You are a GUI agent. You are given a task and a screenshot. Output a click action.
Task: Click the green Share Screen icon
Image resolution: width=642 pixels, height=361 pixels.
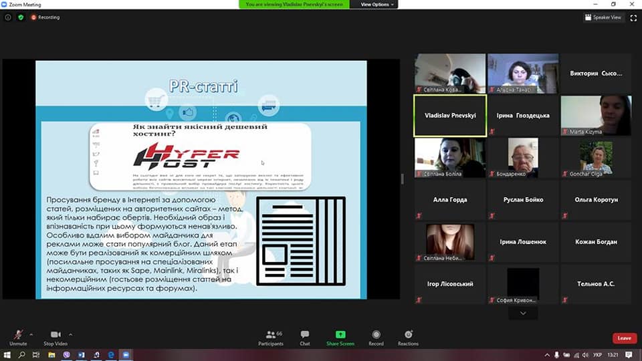(340, 335)
